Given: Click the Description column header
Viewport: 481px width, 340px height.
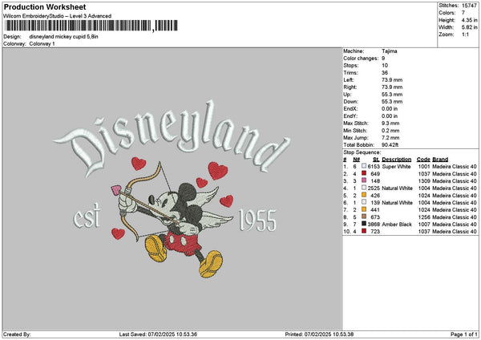Looking at the screenshot, I should 397,160.
